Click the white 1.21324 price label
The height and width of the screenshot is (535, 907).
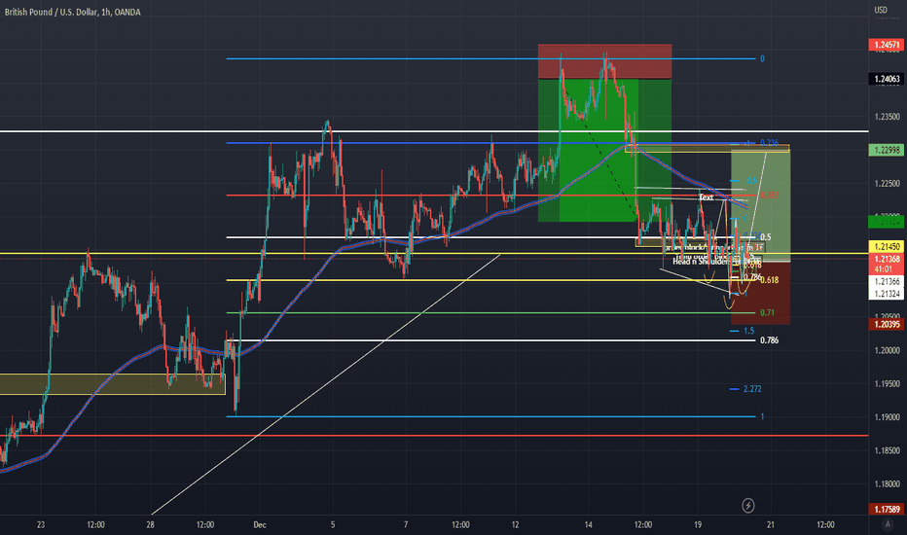[x=887, y=294]
